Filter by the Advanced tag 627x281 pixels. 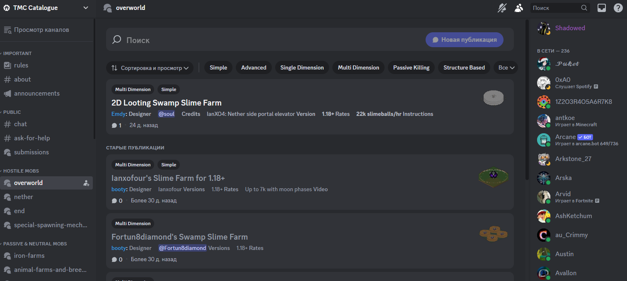(254, 68)
